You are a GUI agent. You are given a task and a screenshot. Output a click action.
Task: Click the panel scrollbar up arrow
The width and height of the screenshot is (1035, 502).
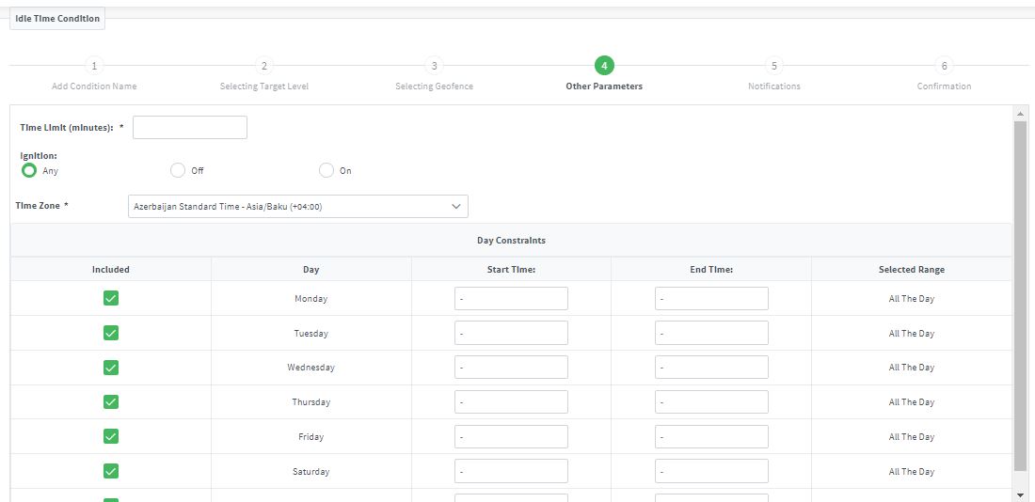tap(1021, 114)
